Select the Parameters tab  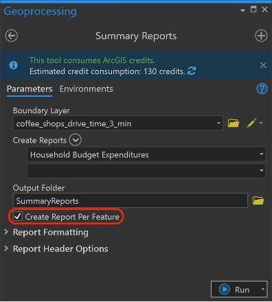(30, 89)
